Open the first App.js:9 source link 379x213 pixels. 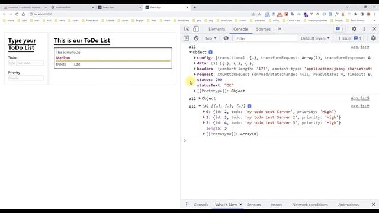pyautogui.click(x=360, y=47)
